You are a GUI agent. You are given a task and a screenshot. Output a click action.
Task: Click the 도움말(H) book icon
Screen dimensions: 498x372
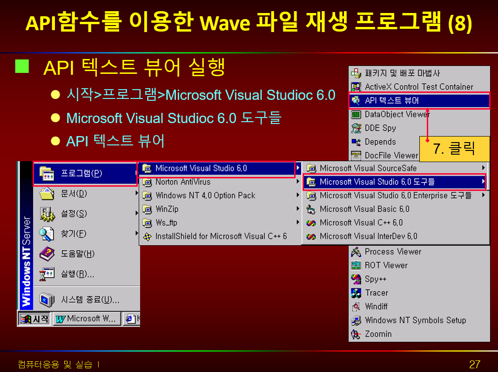(x=47, y=254)
